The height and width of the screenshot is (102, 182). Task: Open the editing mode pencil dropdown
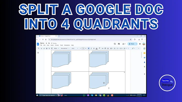click(133, 48)
